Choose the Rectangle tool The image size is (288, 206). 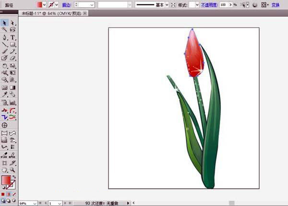pyautogui.click(x=13, y=44)
